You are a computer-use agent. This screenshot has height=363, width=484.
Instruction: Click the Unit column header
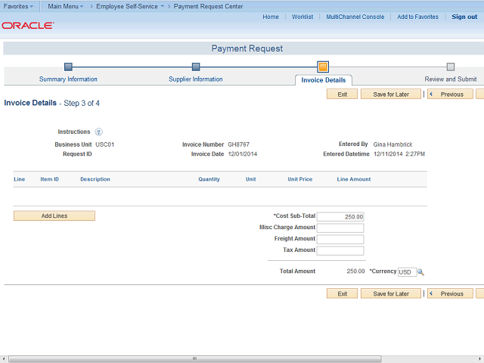click(250, 179)
